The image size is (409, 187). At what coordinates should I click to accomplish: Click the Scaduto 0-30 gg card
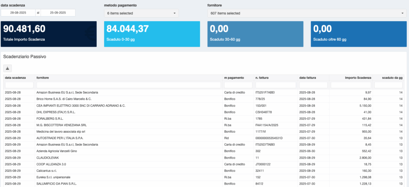pos(152,34)
